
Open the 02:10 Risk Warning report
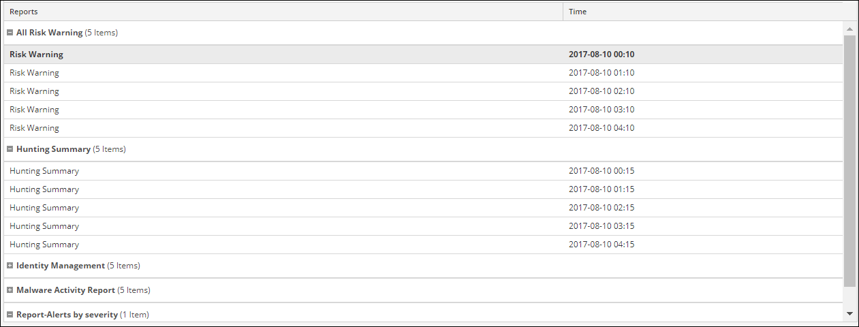[x=34, y=91]
